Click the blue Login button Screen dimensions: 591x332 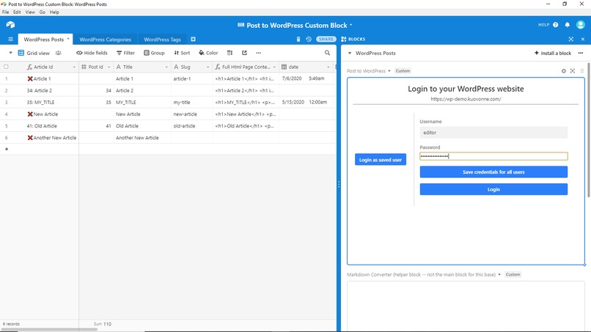coord(493,189)
